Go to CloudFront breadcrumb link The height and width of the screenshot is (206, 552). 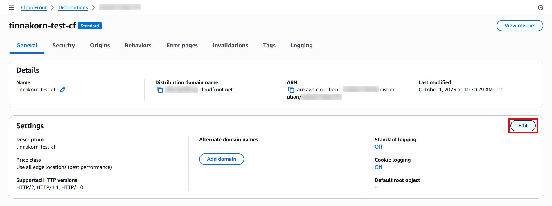pyautogui.click(x=34, y=8)
